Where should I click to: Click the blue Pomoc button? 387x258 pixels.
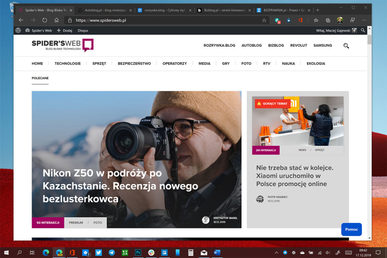coord(351,229)
